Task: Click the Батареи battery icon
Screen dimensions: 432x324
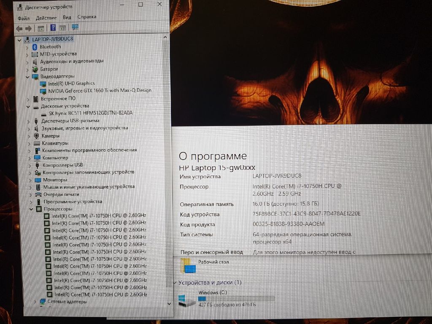Action: [35, 69]
